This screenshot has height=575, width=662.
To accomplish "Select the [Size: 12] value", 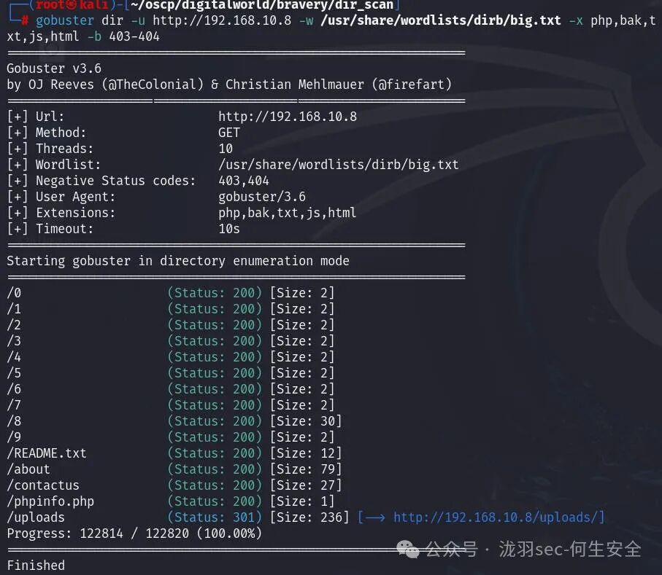I will point(306,453).
